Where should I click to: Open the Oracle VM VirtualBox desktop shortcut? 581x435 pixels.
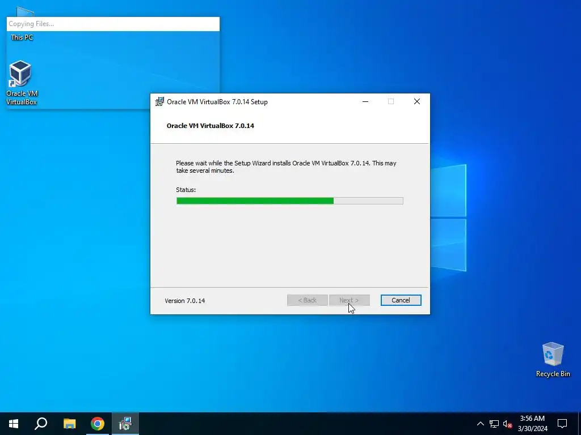click(22, 83)
